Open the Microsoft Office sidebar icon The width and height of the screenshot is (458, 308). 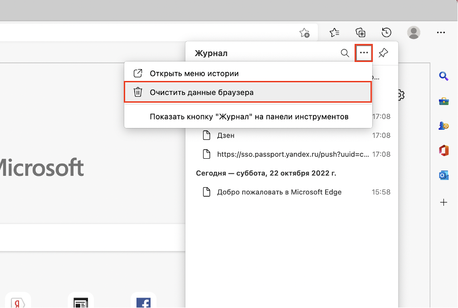tap(443, 151)
